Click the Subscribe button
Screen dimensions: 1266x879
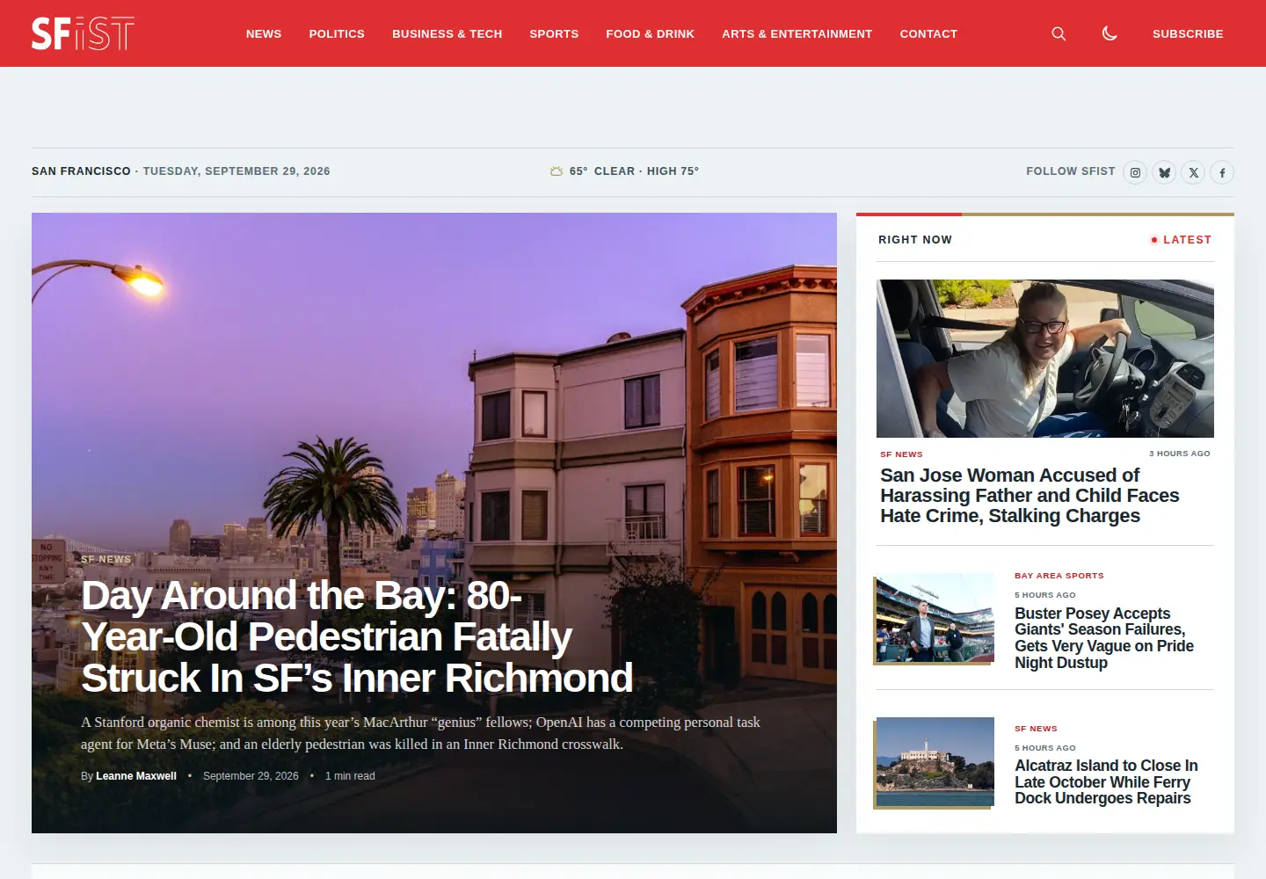click(1188, 33)
